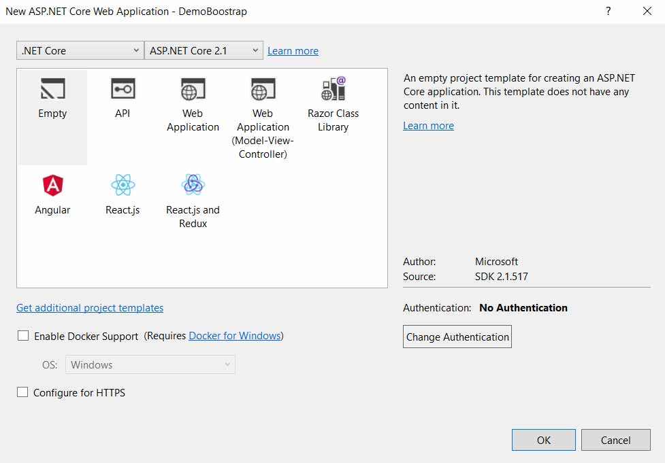
Task: Click the Microsoft author value
Action: [497, 261]
